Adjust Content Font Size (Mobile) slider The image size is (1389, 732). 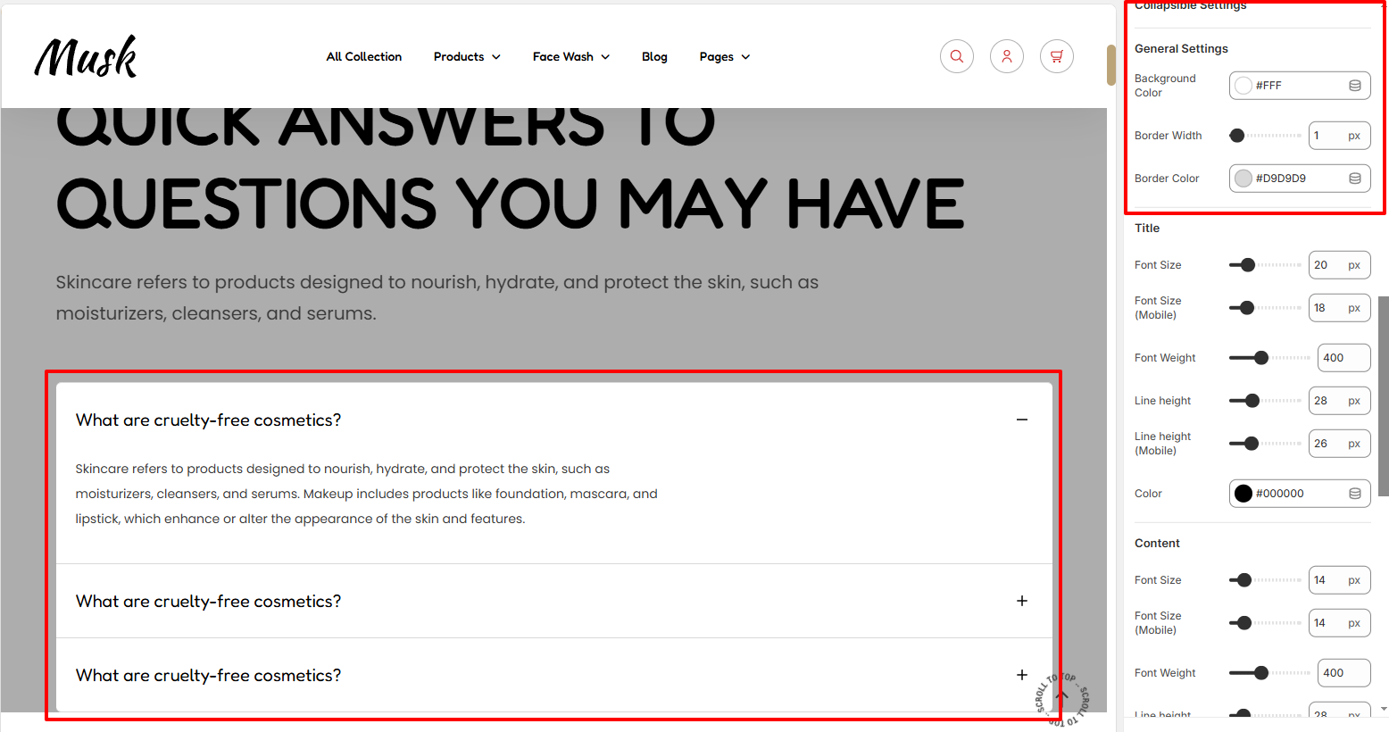(1265, 623)
